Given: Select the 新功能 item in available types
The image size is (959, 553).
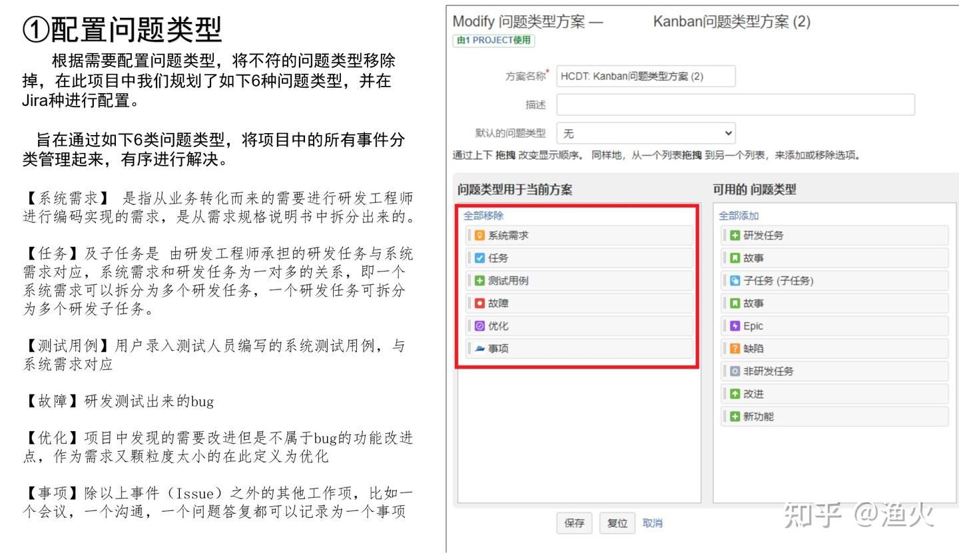Looking at the screenshot, I should point(759,417).
